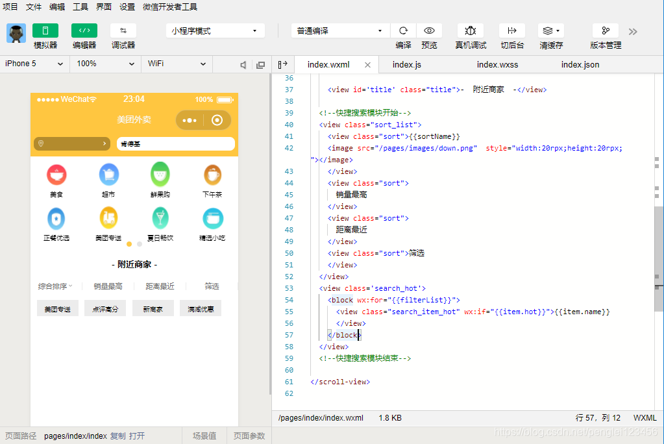Click the editor vertical scrollbar thumb
This screenshot has height=444, width=664.
pos(659,258)
